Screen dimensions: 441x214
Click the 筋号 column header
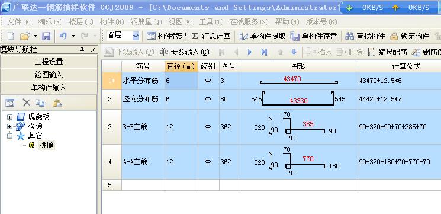pyautogui.click(x=143, y=66)
